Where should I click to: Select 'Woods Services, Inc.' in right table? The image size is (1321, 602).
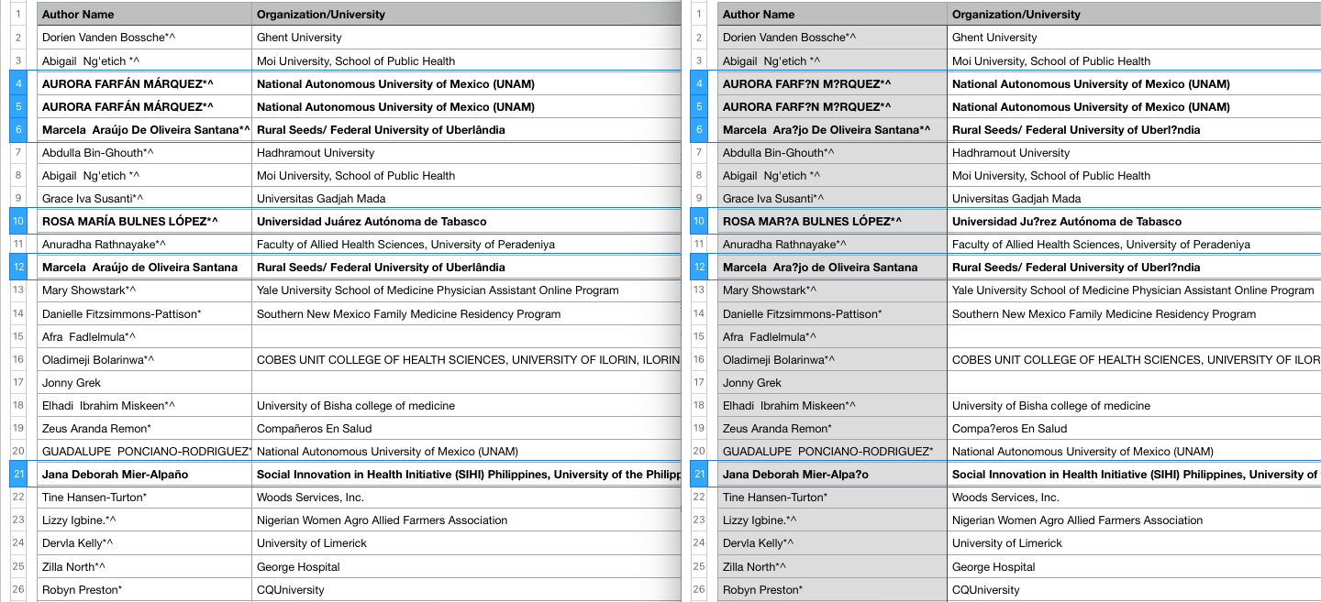tap(1005, 498)
